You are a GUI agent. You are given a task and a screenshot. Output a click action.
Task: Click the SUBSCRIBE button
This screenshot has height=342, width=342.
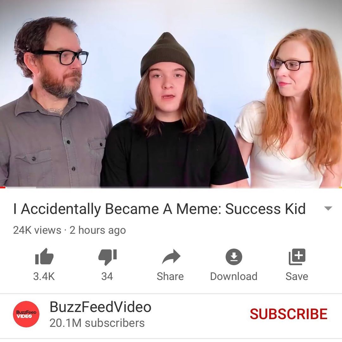pyautogui.click(x=288, y=314)
